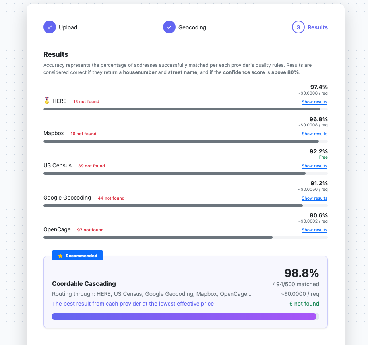Click the star icon on the Recommended badge
368x345 pixels.
pyautogui.click(x=60, y=255)
